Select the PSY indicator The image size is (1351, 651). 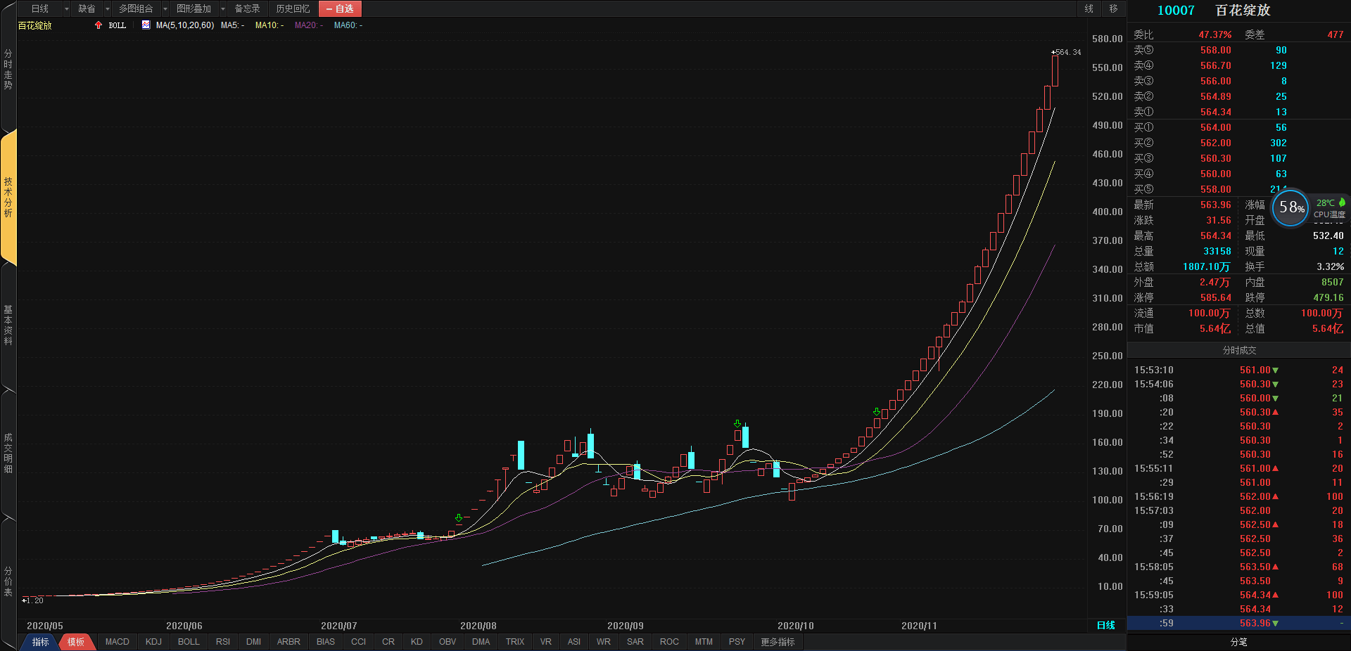tap(737, 642)
